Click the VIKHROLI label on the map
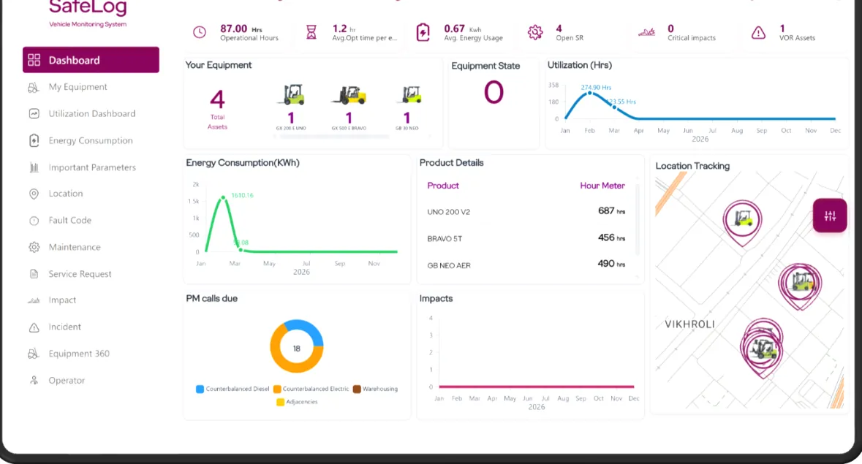The width and height of the screenshot is (862, 464). 690,324
